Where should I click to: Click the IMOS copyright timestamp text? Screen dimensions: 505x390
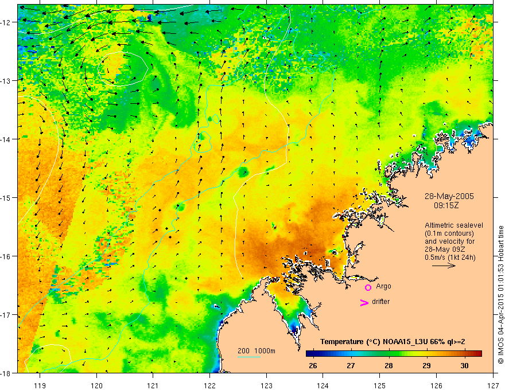500,294
